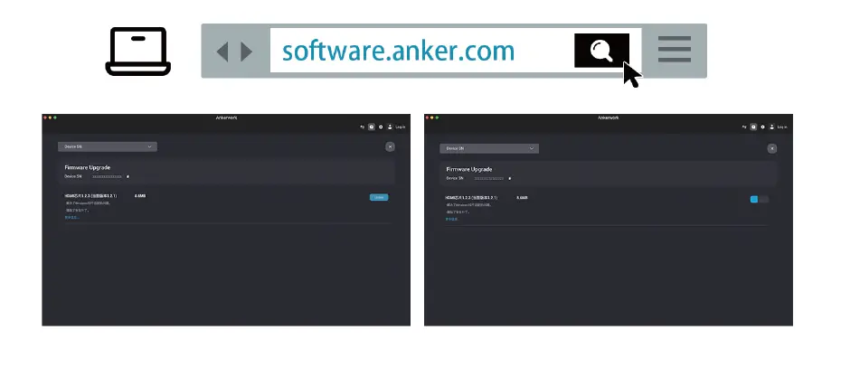Click the HDMI firmware version title in the left window

pyautogui.click(x=90, y=196)
